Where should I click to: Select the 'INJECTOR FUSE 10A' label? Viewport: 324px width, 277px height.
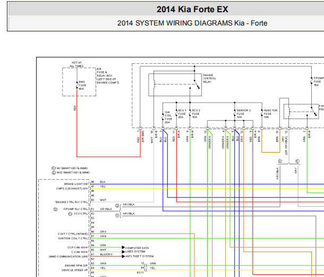click(x=270, y=114)
